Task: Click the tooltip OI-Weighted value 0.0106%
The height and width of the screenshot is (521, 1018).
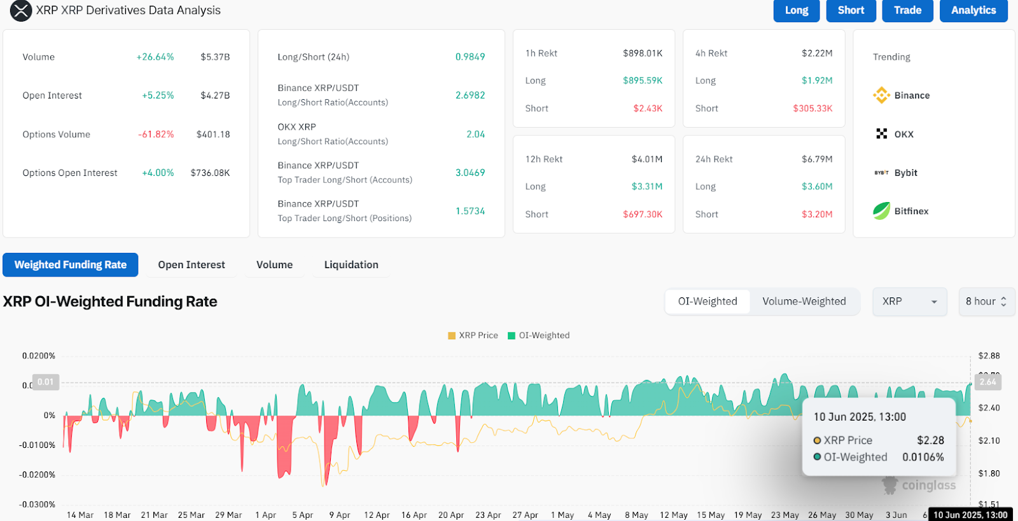Action: point(923,457)
